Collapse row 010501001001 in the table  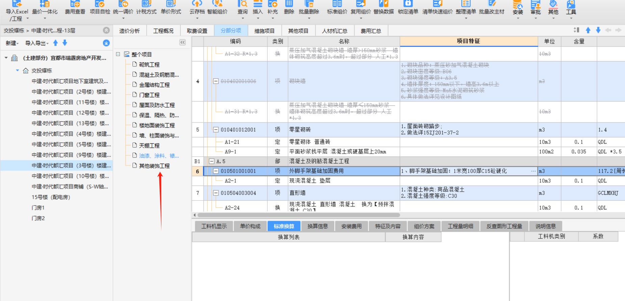point(216,171)
